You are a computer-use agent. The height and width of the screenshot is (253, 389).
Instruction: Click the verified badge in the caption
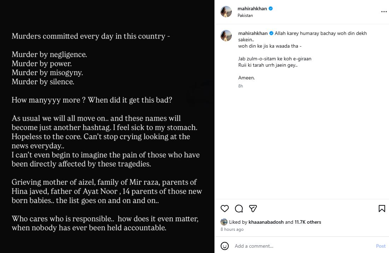(271, 33)
